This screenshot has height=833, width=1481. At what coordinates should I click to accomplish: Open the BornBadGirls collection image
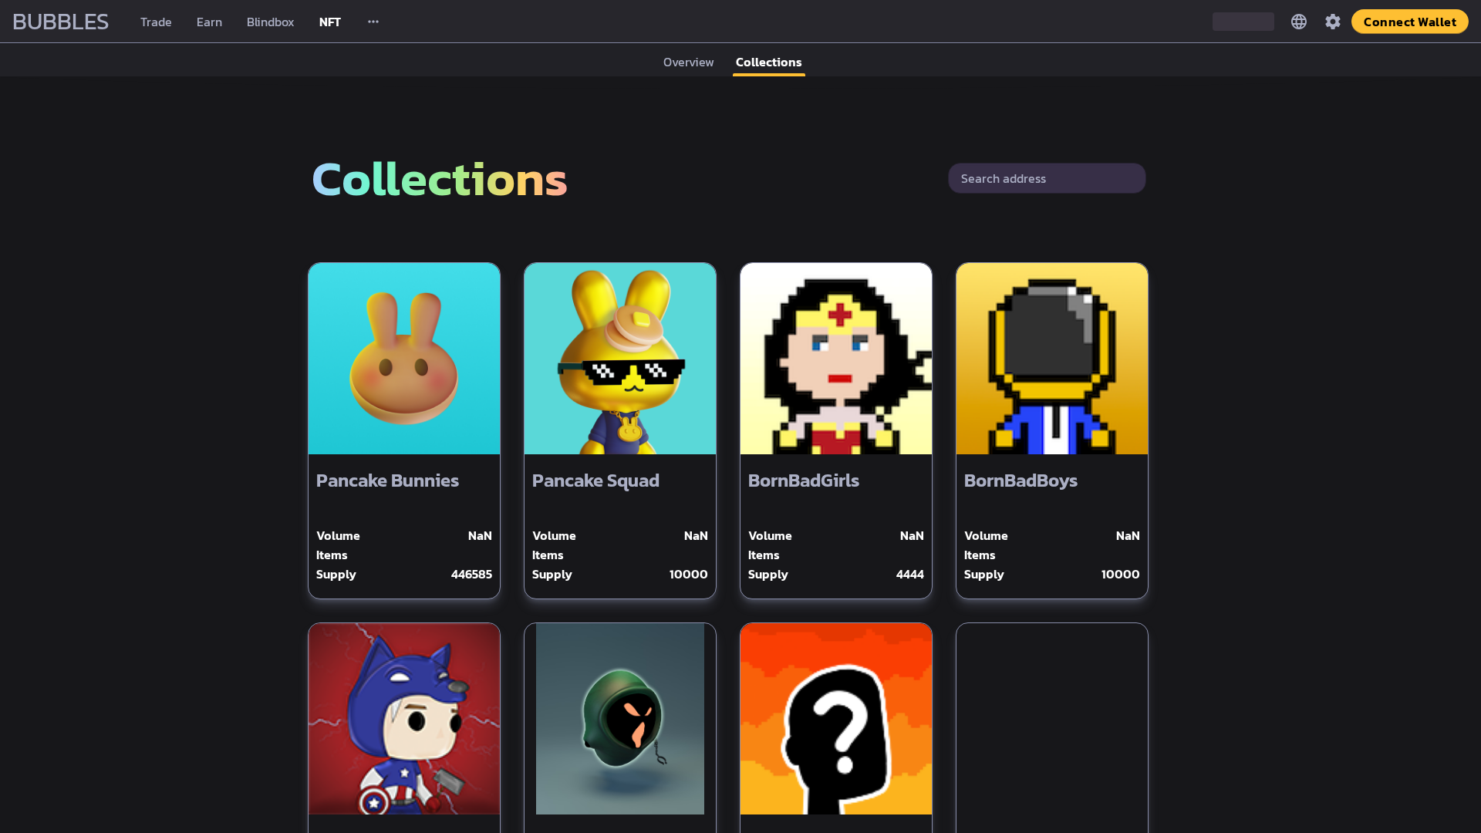point(836,359)
